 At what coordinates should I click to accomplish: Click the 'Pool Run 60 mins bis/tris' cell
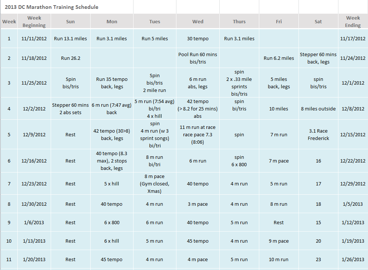coord(197,58)
